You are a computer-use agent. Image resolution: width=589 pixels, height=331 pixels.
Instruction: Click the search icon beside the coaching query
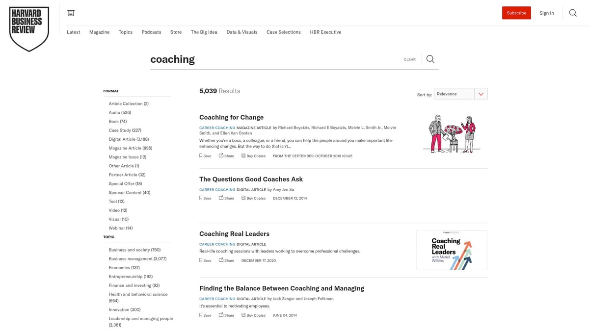(x=429, y=59)
